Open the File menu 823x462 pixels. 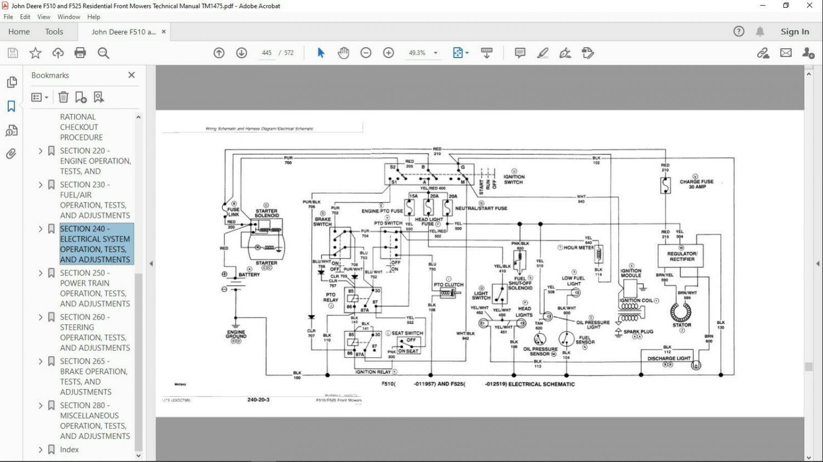(x=8, y=17)
